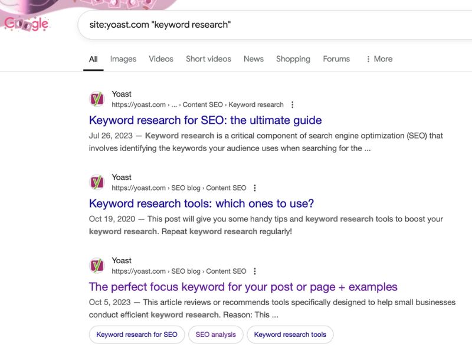Open the three-dot menu on the third result

click(x=254, y=271)
